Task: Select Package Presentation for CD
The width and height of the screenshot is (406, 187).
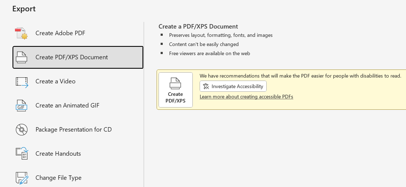Action: point(73,129)
